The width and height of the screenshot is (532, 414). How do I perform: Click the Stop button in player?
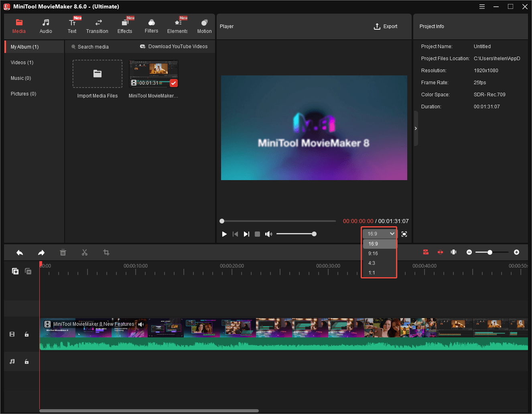tap(257, 234)
